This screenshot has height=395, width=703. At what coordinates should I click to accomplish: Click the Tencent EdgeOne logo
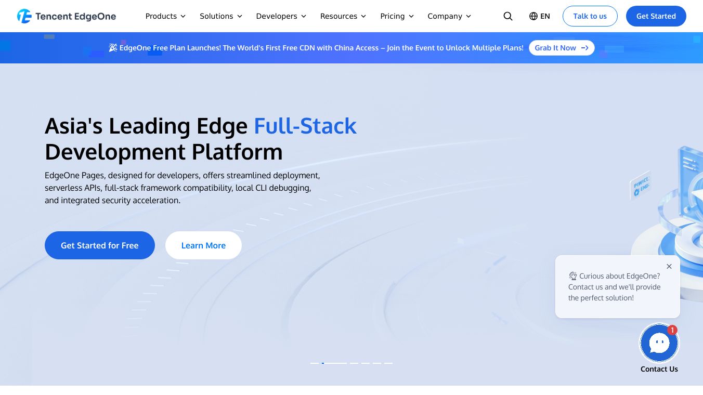pyautogui.click(x=66, y=16)
